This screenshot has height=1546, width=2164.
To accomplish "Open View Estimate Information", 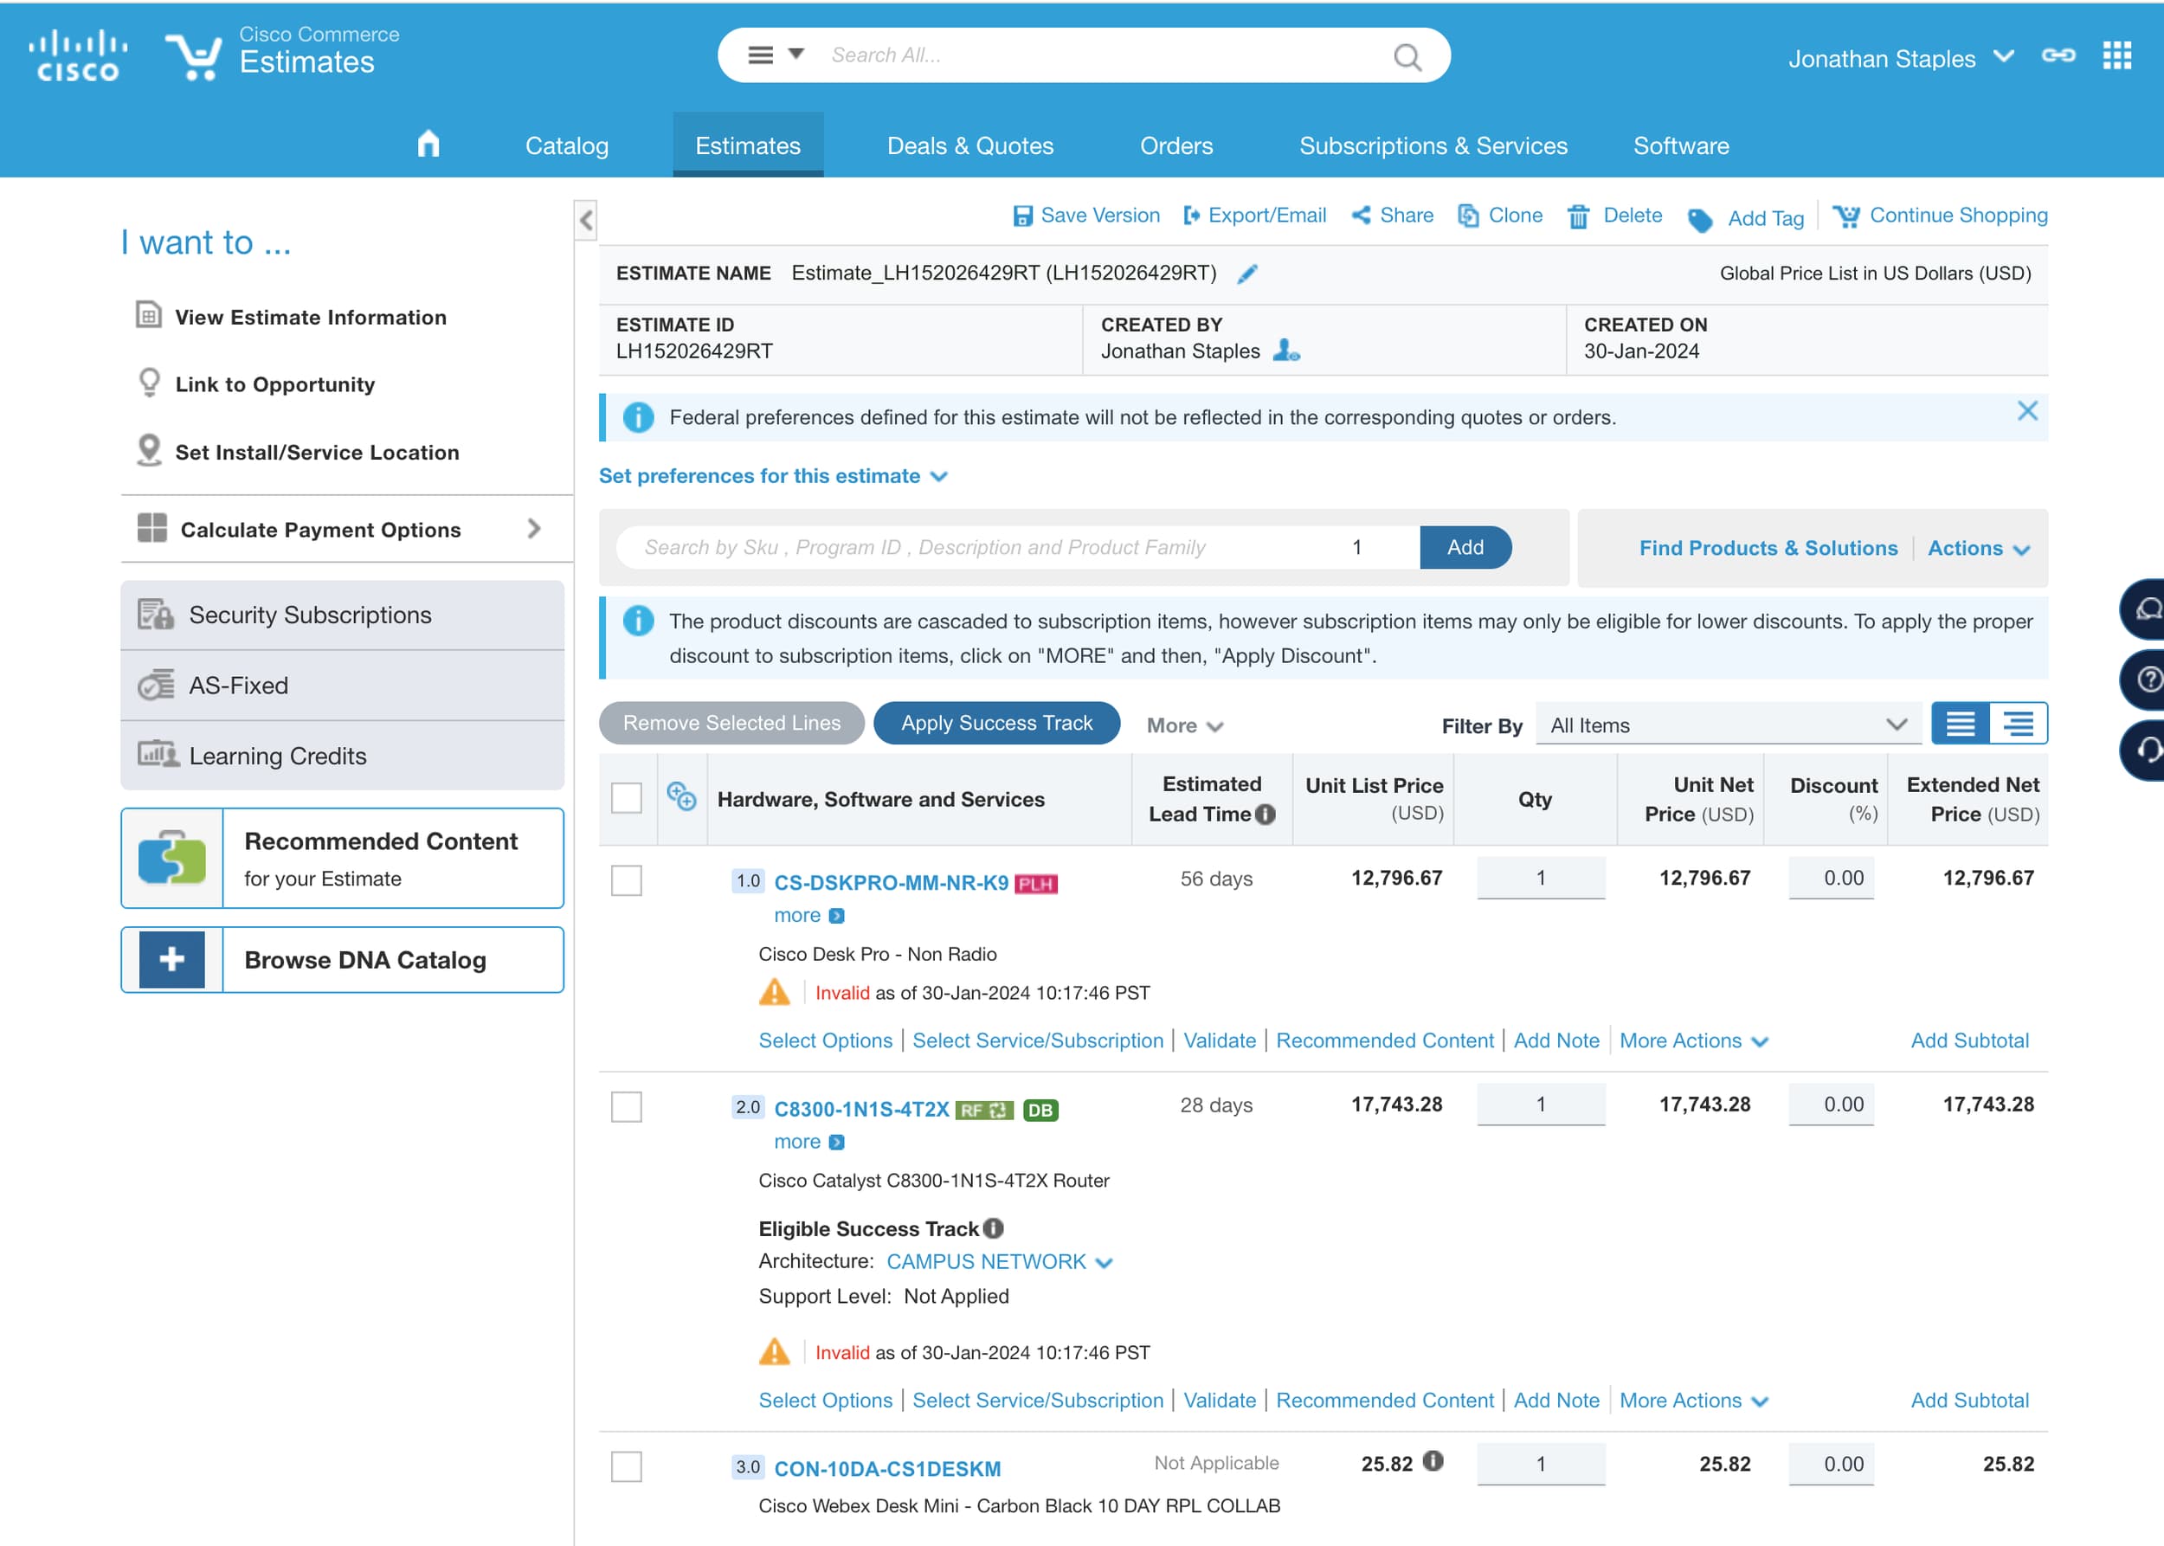I will (x=292, y=317).
